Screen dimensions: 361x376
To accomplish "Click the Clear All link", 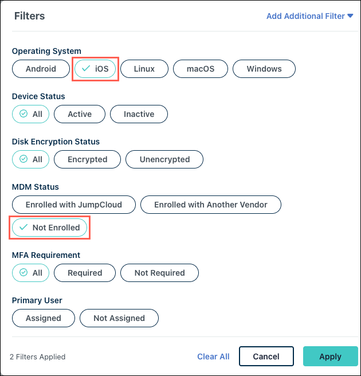I will [x=213, y=357].
